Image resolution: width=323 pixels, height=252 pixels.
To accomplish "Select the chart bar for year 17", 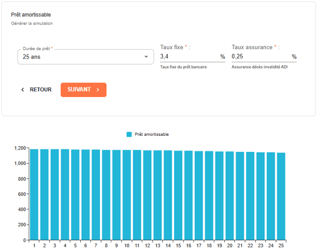I will tap(199, 194).
